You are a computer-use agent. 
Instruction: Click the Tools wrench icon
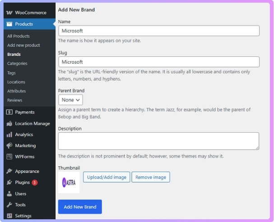pyautogui.click(x=9, y=205)
